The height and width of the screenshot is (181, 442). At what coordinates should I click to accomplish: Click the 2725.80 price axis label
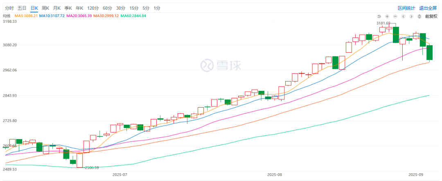[x=10, y=121]
